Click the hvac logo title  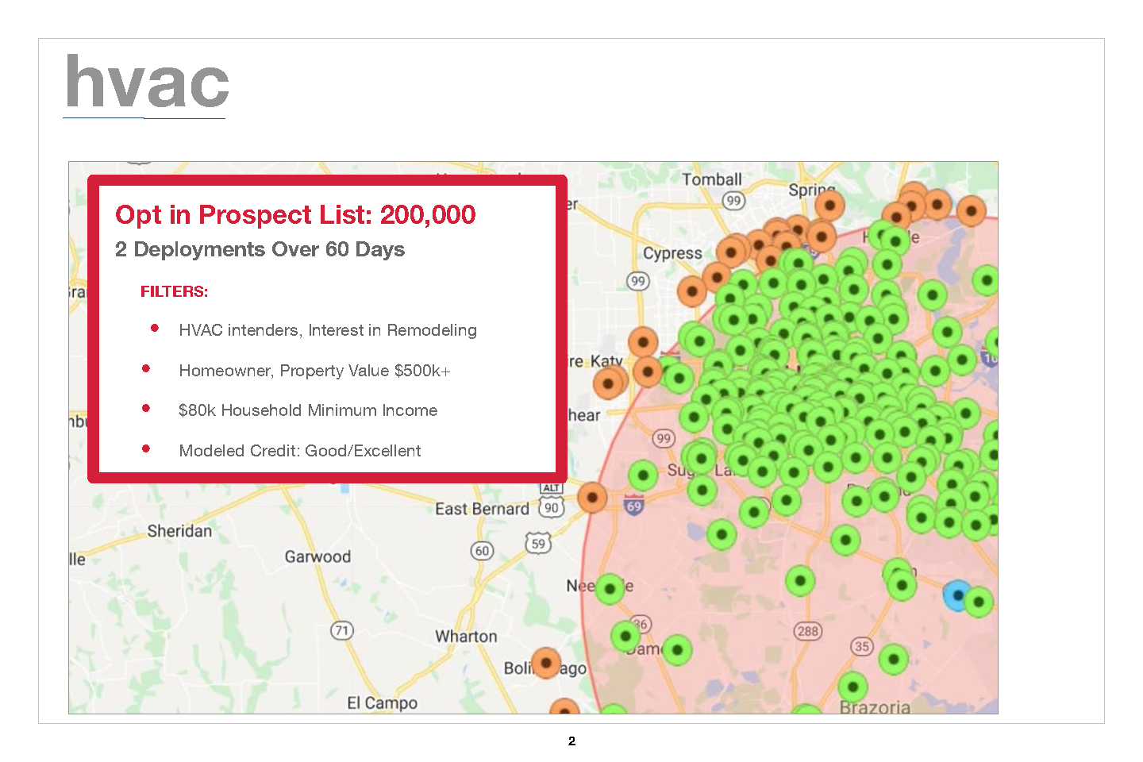tap(148, 81)
